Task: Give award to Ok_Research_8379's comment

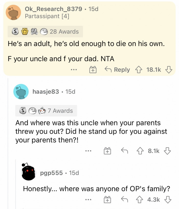Action: (93, 69)
